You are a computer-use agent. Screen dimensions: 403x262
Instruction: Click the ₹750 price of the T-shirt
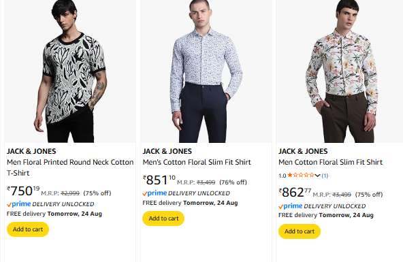[23, 191]
